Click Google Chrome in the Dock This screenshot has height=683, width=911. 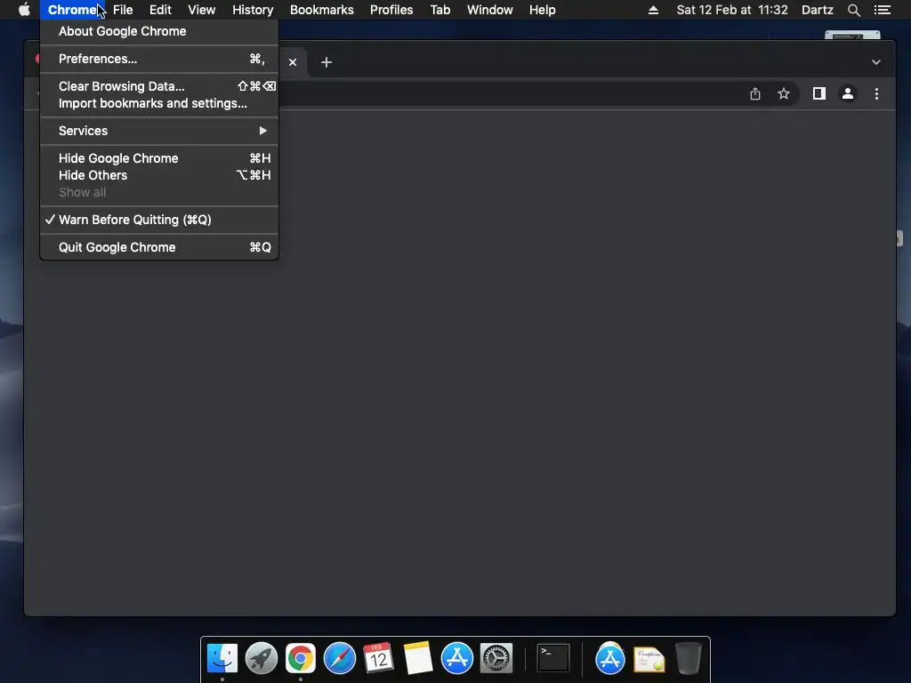pos(301,659)
